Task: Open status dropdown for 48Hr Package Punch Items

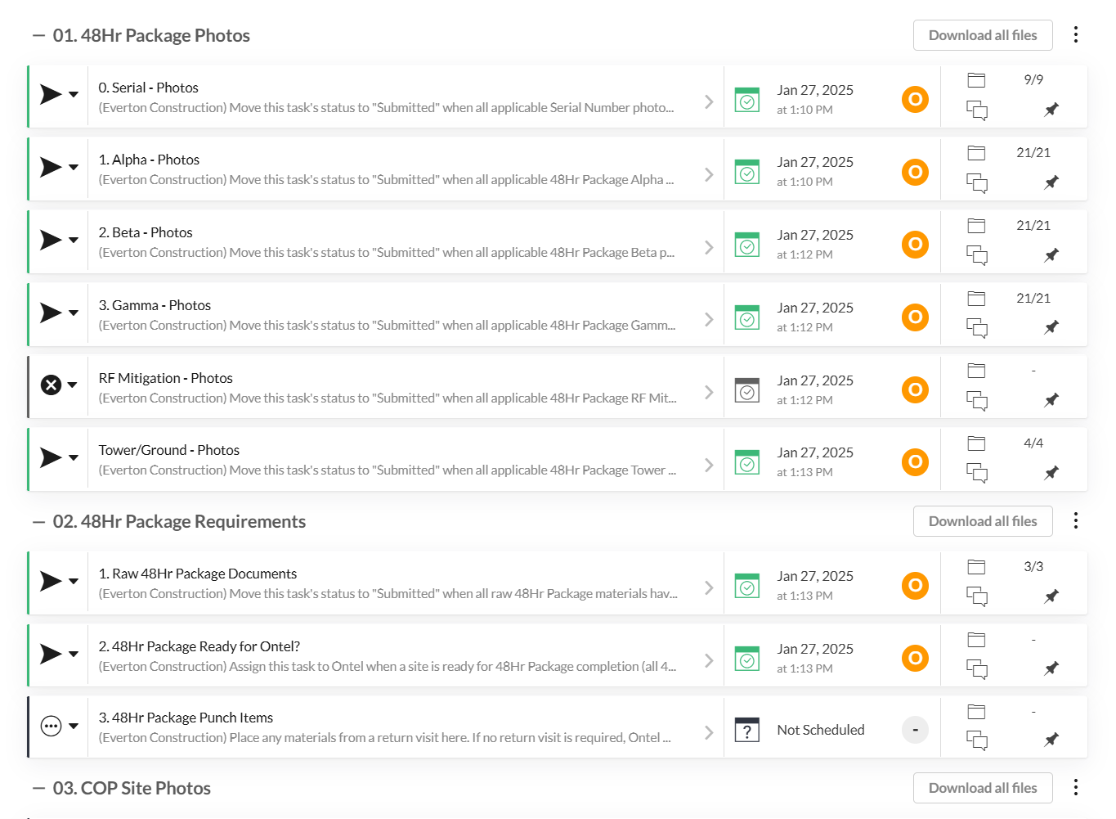Action: [x=74, y=727]
